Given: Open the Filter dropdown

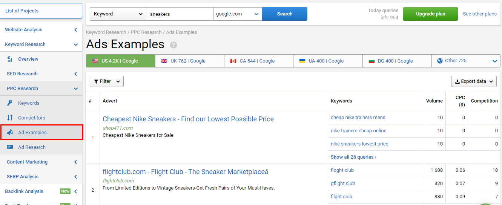Looking at the screenshot, I should (x=107, y=81).
